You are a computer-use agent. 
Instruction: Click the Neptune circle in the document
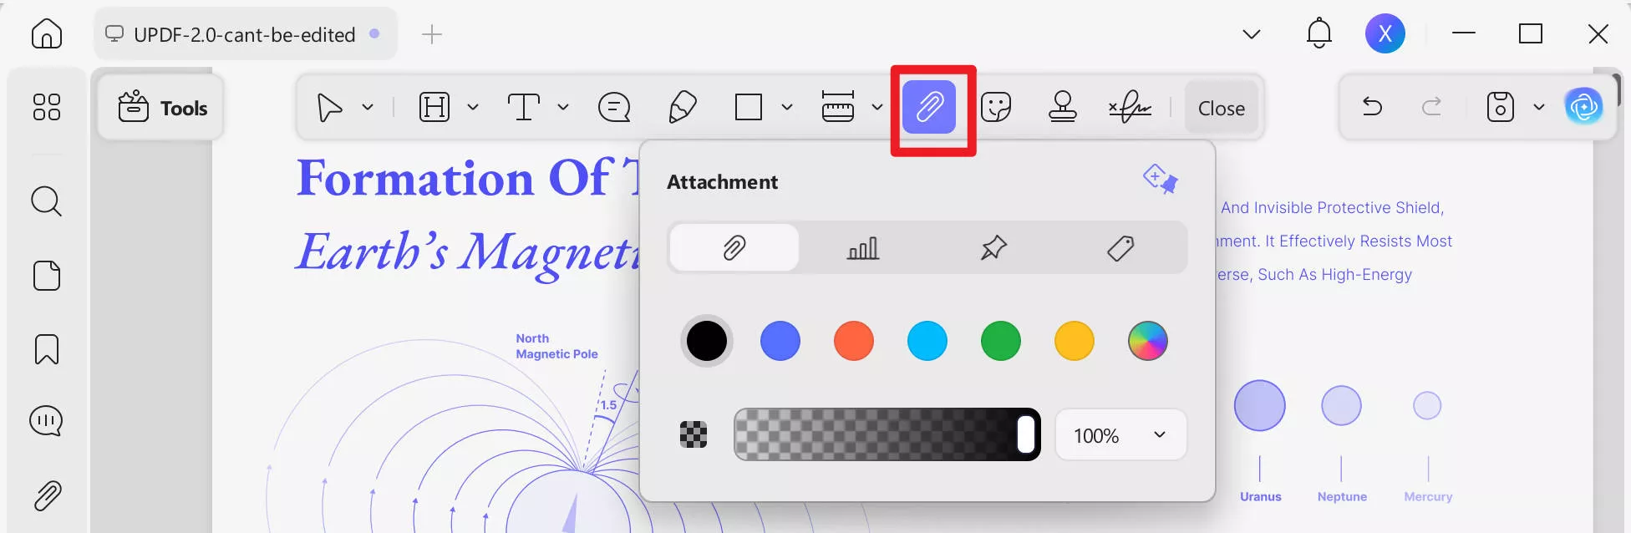pos(1341,406)
